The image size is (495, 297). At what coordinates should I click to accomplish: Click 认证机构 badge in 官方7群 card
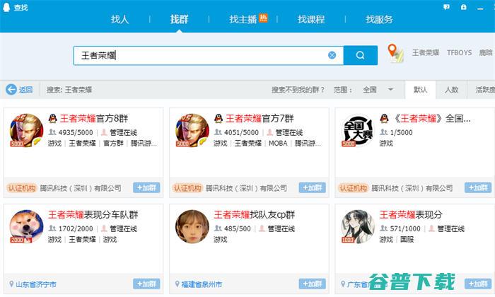tap(187, 188)
